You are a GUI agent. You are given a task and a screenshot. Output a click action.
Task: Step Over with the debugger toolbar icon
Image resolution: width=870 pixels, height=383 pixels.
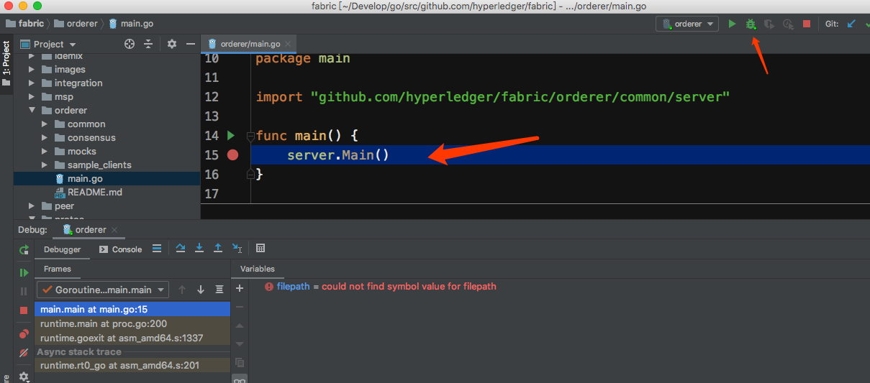click(181, 249)
